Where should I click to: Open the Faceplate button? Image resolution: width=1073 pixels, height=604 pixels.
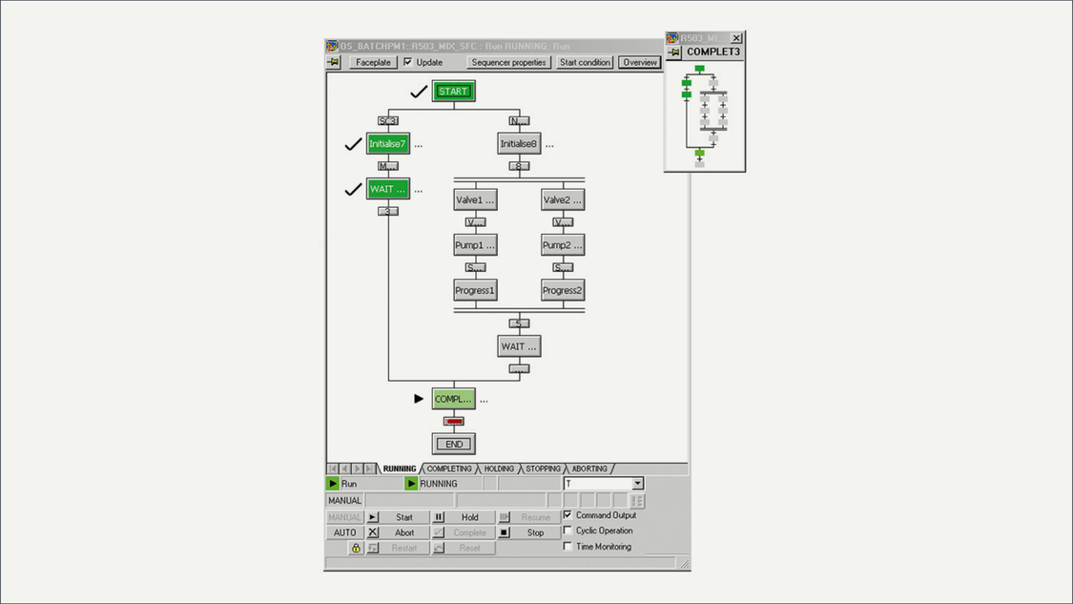pos(373,62)
